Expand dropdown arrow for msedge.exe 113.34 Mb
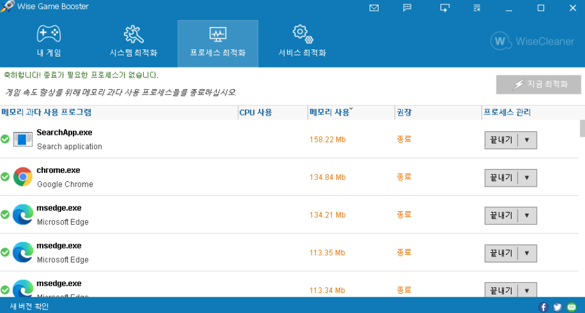Screen dimensions: 585x313 pos(527,290)
